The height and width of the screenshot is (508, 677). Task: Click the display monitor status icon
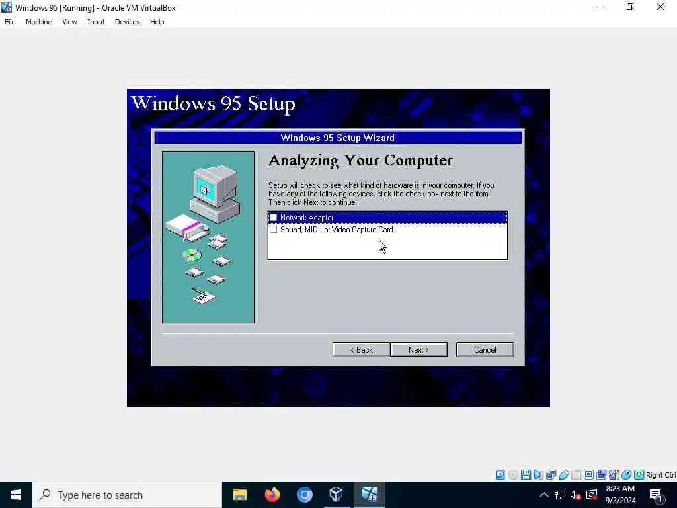588,475
